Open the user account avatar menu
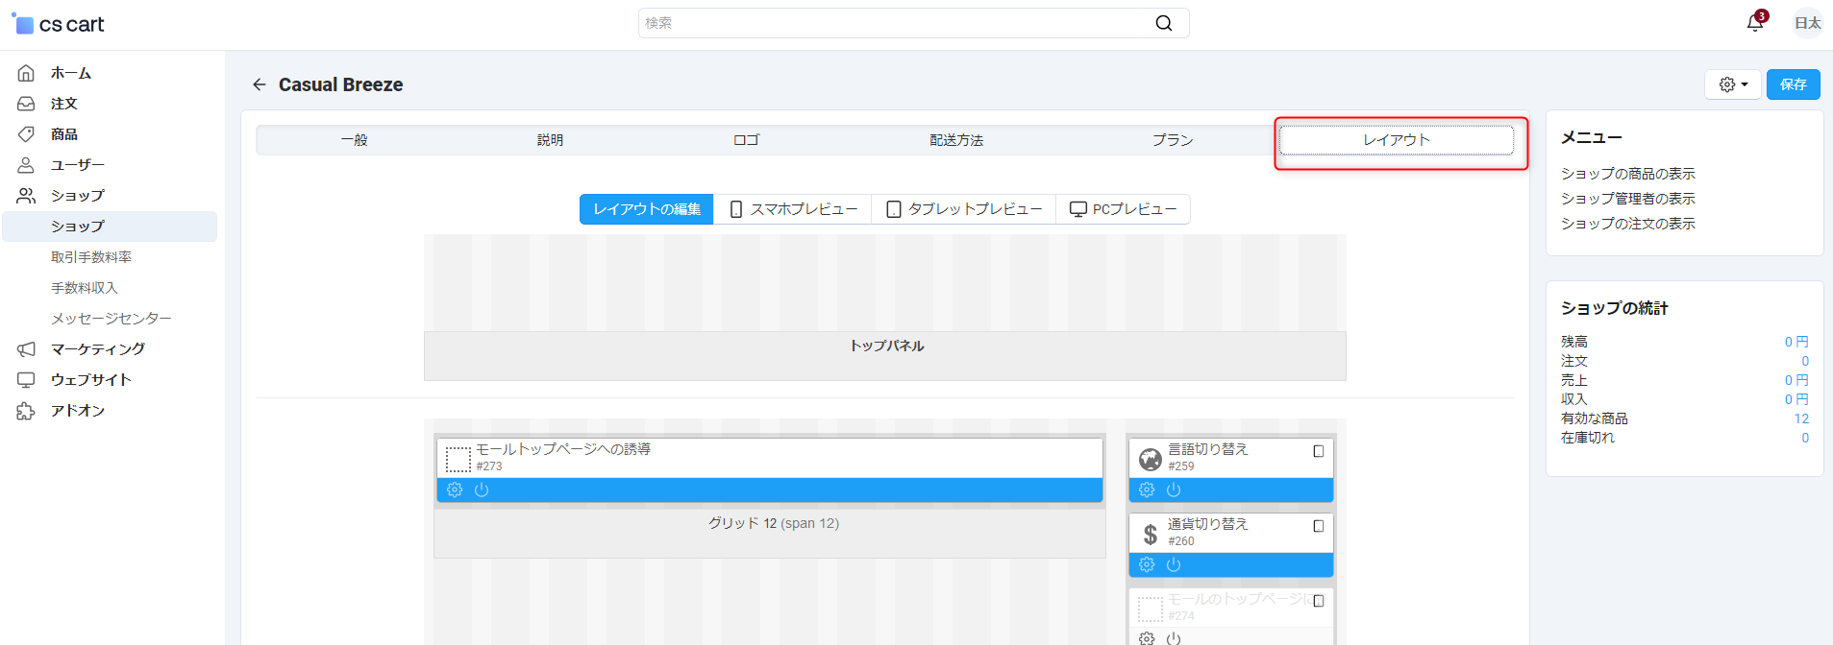This screenshot has height=645, width=1833. click(1807, 23)
